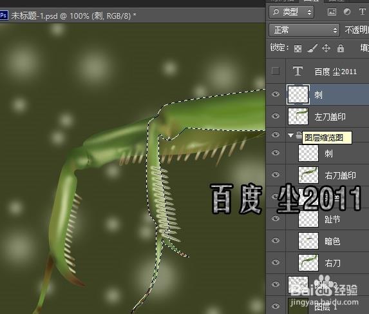This screenshot has height=314, width=369.
Task: Hide the 图层 1 layer
Action: pyautogui.click(x=276, y=306)
